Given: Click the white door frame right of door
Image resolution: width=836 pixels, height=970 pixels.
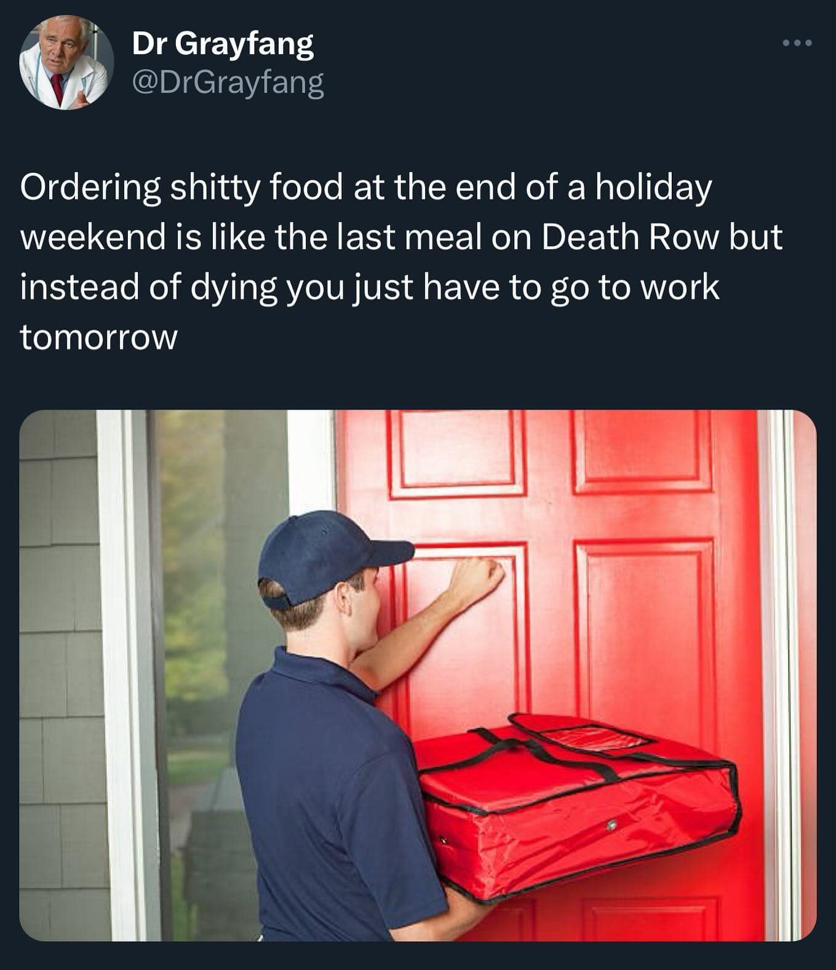Looking at the screenshot, I should (778, 675).
